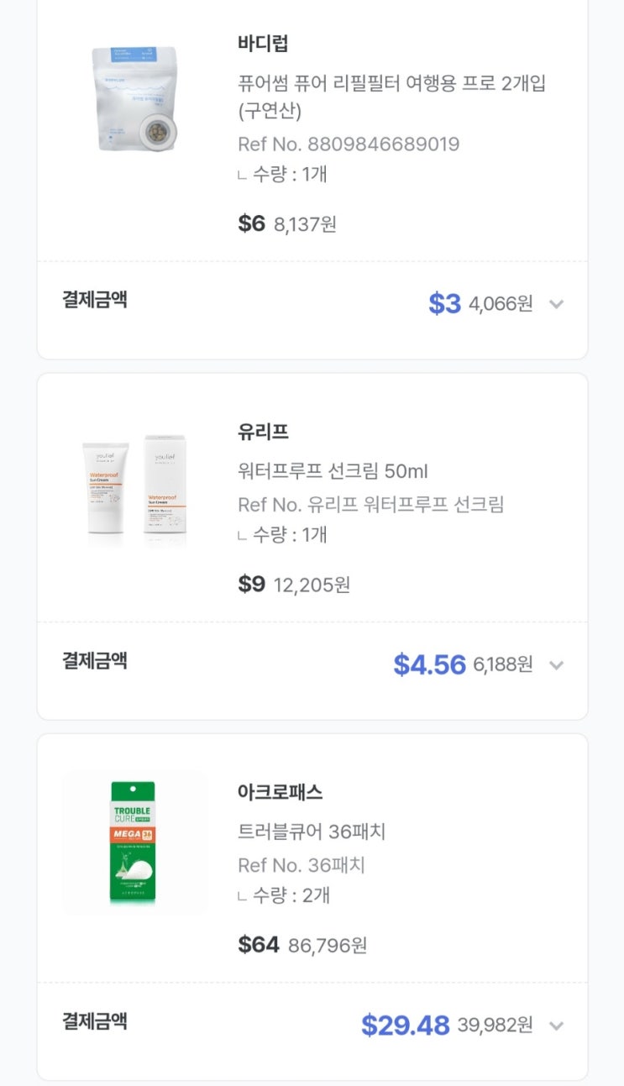Click the $64 Trouble Cure price

point(258,945)
